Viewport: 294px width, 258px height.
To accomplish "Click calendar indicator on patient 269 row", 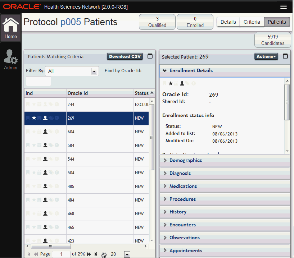I will pyautogui.click(x=39, y=118).
